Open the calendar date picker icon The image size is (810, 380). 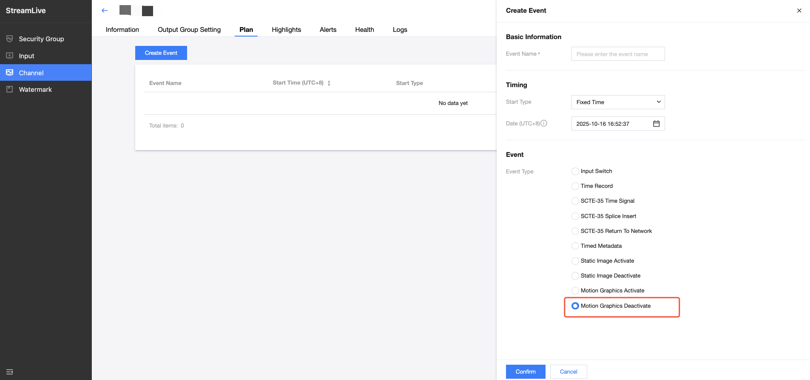pyautogui.click(x=656, y=124)
